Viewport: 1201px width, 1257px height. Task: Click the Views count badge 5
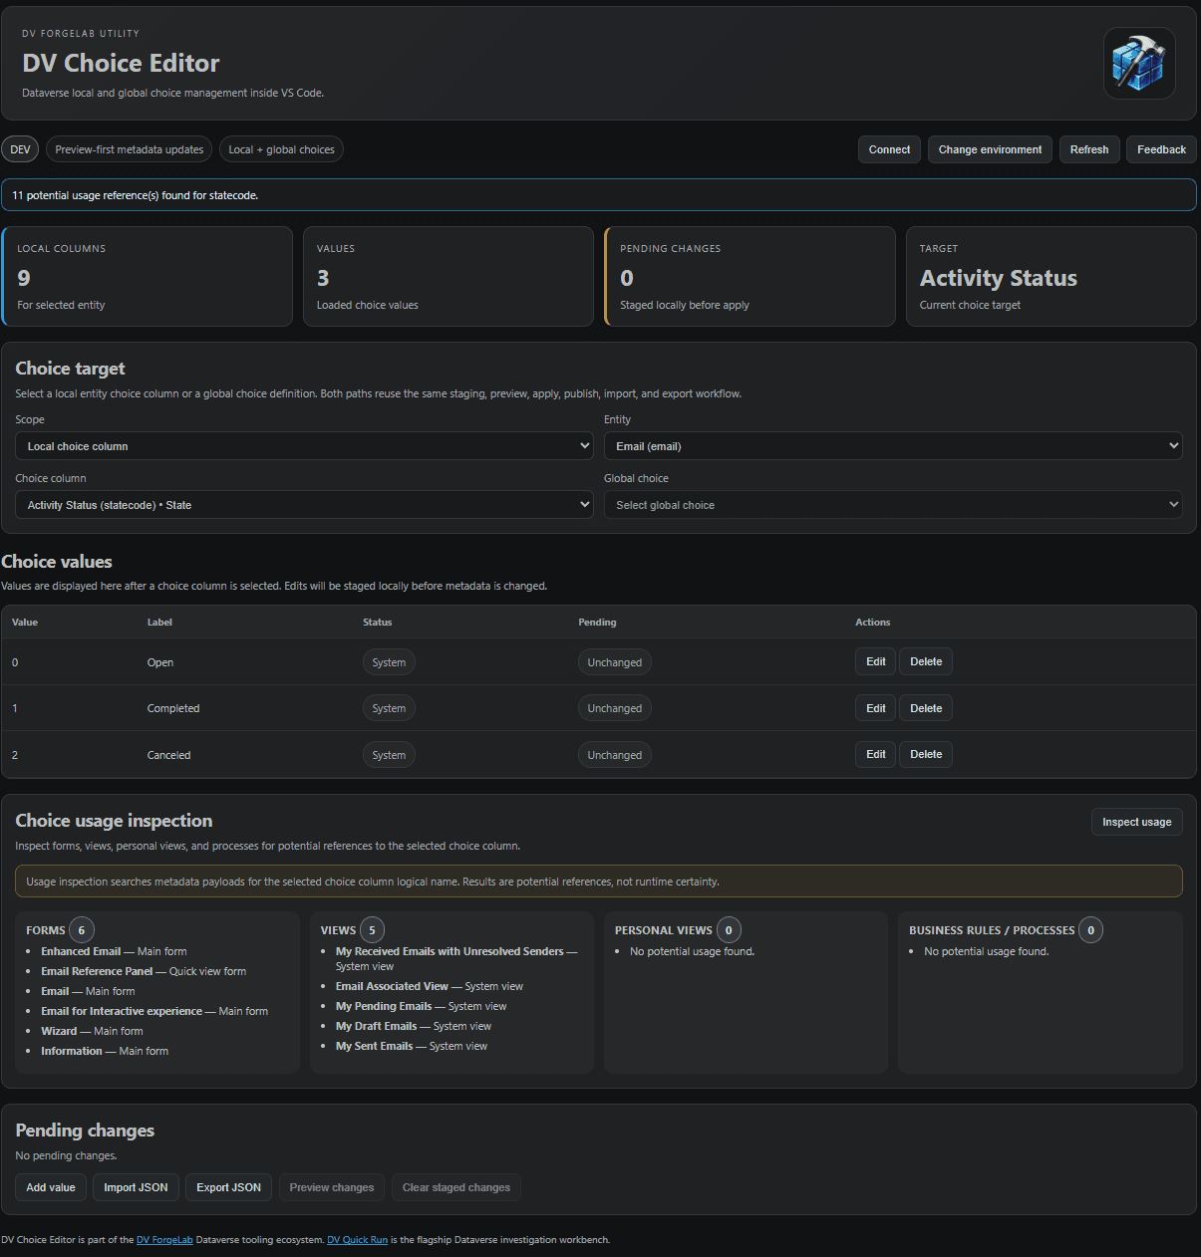click(372, 930)
